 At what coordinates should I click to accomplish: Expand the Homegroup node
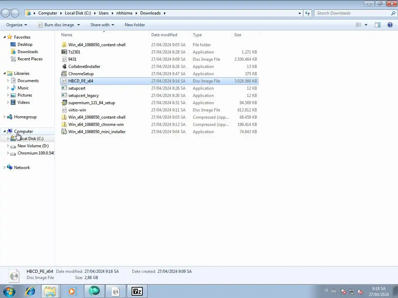4,117
